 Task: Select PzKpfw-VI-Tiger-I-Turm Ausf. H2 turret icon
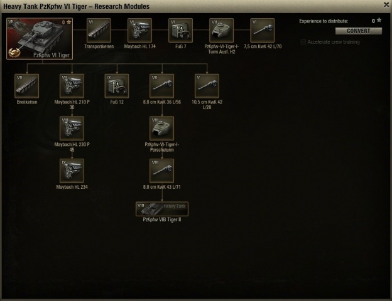point(222,30)
